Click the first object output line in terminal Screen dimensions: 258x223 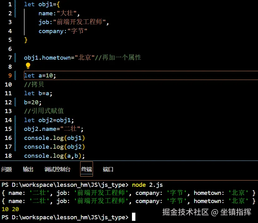[129, 193]
